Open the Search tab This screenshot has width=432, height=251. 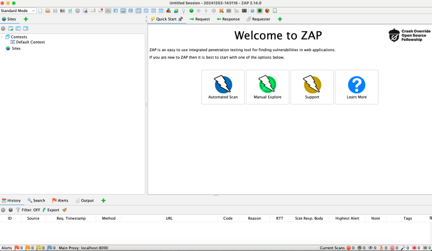(36, 200)
